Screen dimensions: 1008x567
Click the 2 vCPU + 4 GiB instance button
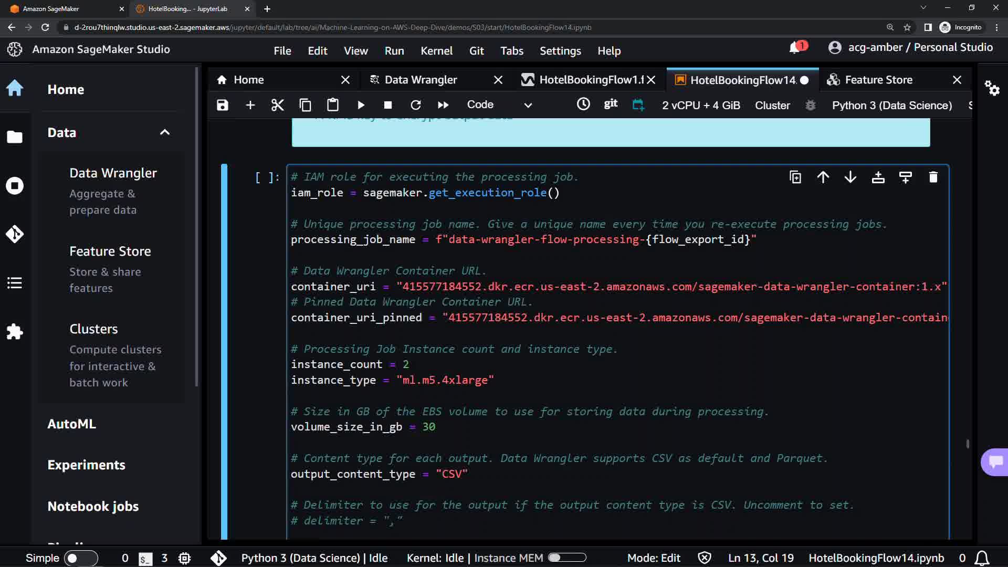pos(701,106)
